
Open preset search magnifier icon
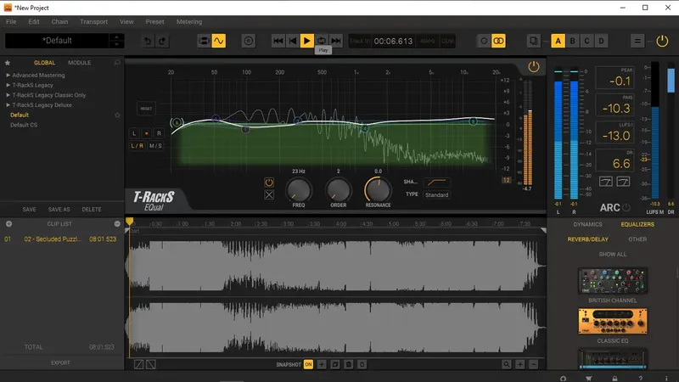click(117, 63)
